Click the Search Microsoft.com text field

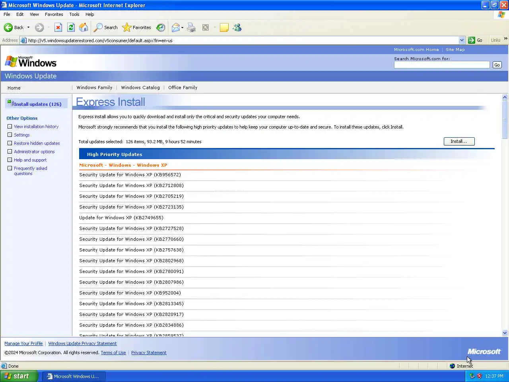[x=442, y=65]
